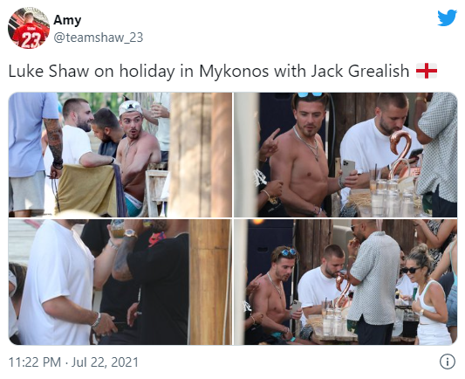The width and height of the screenshot is (465, 379).
Task: Click the England flag emoji
Action: pos(426,71)
